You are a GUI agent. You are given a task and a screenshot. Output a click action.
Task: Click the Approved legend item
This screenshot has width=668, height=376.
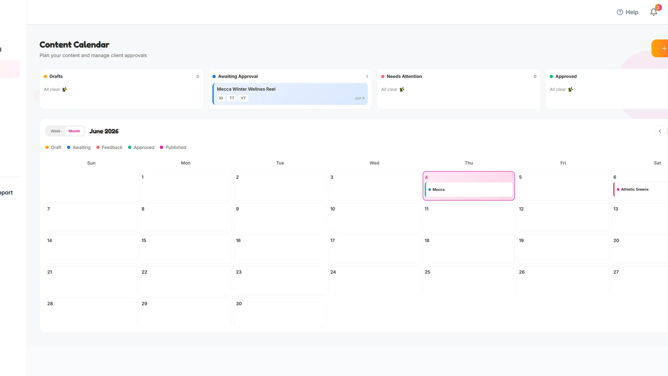coord(141,148)
